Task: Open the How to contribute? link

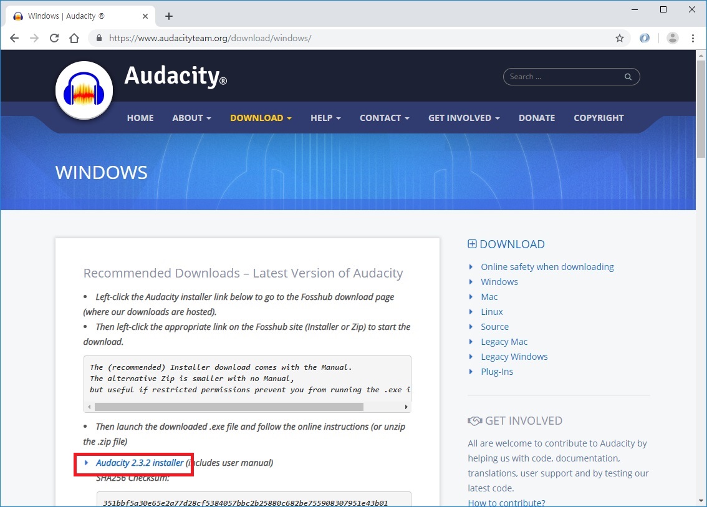Action: click(506, 502)
